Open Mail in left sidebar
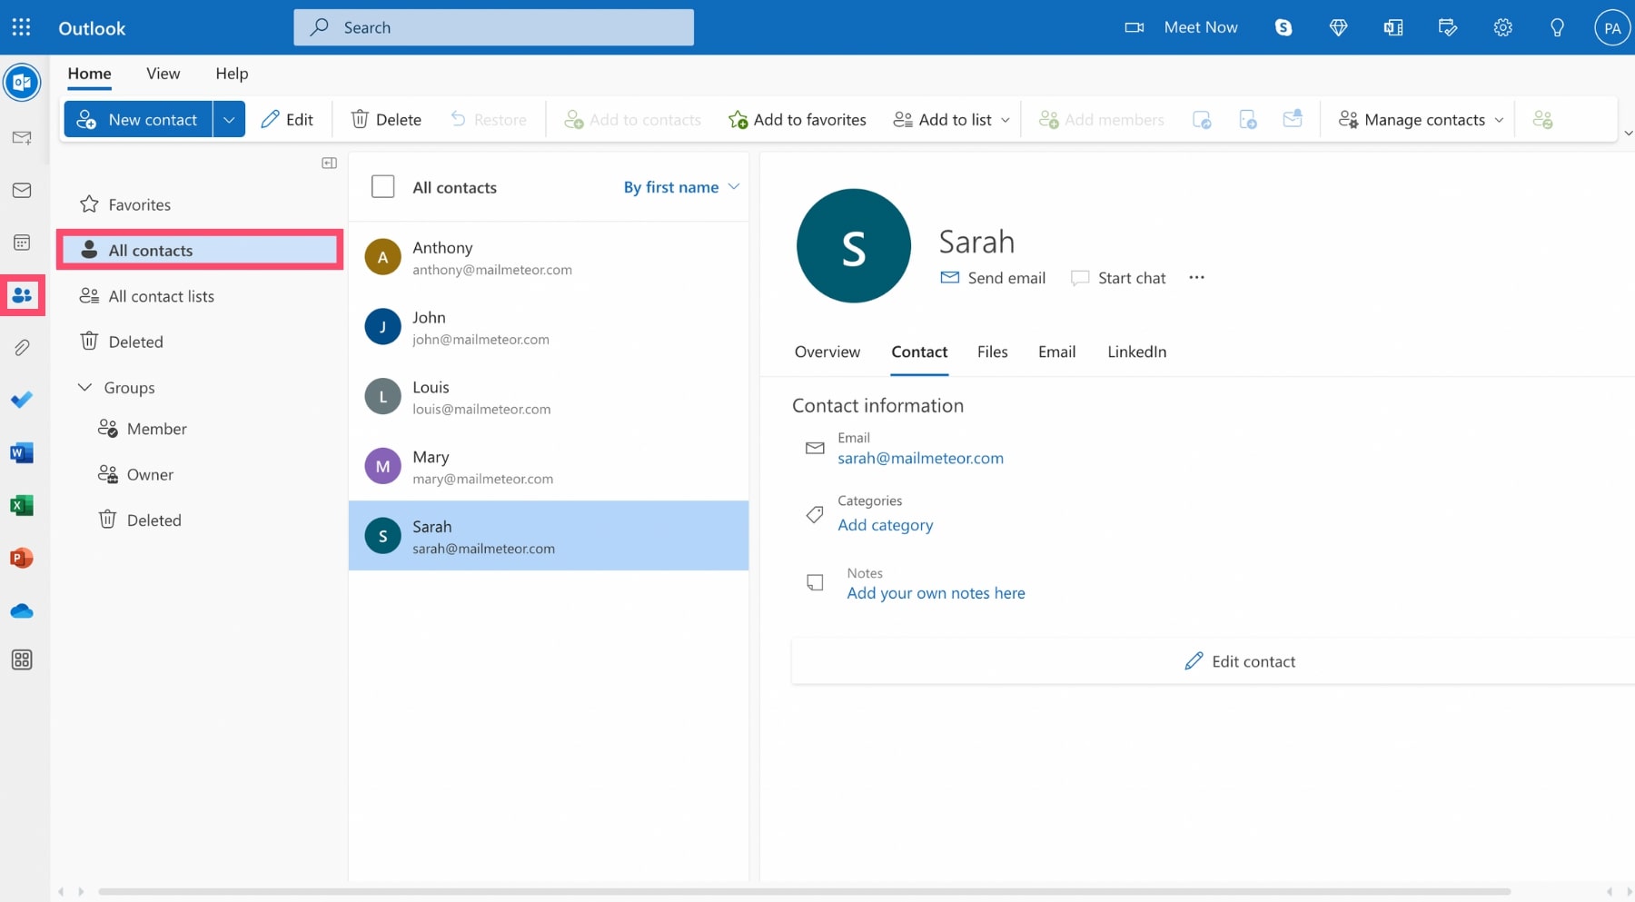 click(22, 190)
